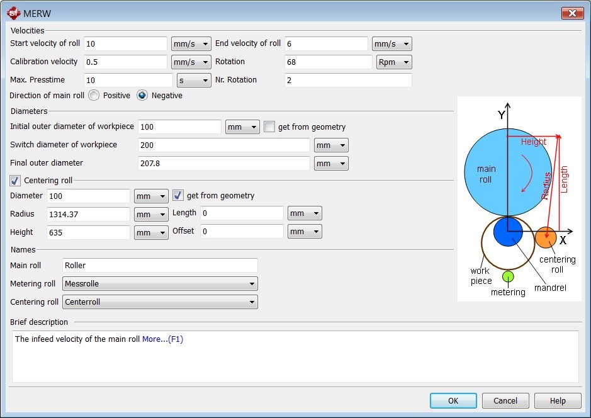Open Radius unit dropdown
The image size is (591, 418).
[151, 215]
